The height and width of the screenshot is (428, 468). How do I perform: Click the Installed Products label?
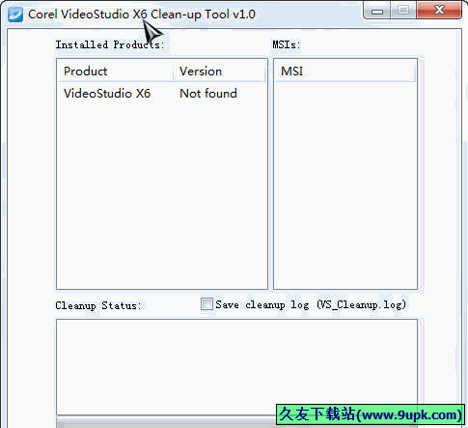tap(110, 44)
